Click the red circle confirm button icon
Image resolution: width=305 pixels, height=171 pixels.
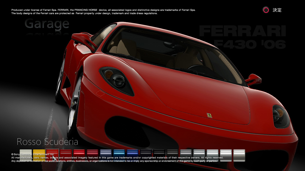point(266,10)
